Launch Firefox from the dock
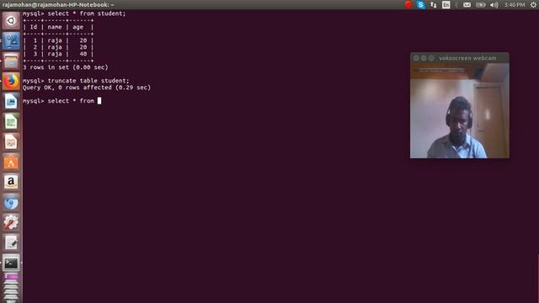The image size is (539, 303). coord(11,82)
